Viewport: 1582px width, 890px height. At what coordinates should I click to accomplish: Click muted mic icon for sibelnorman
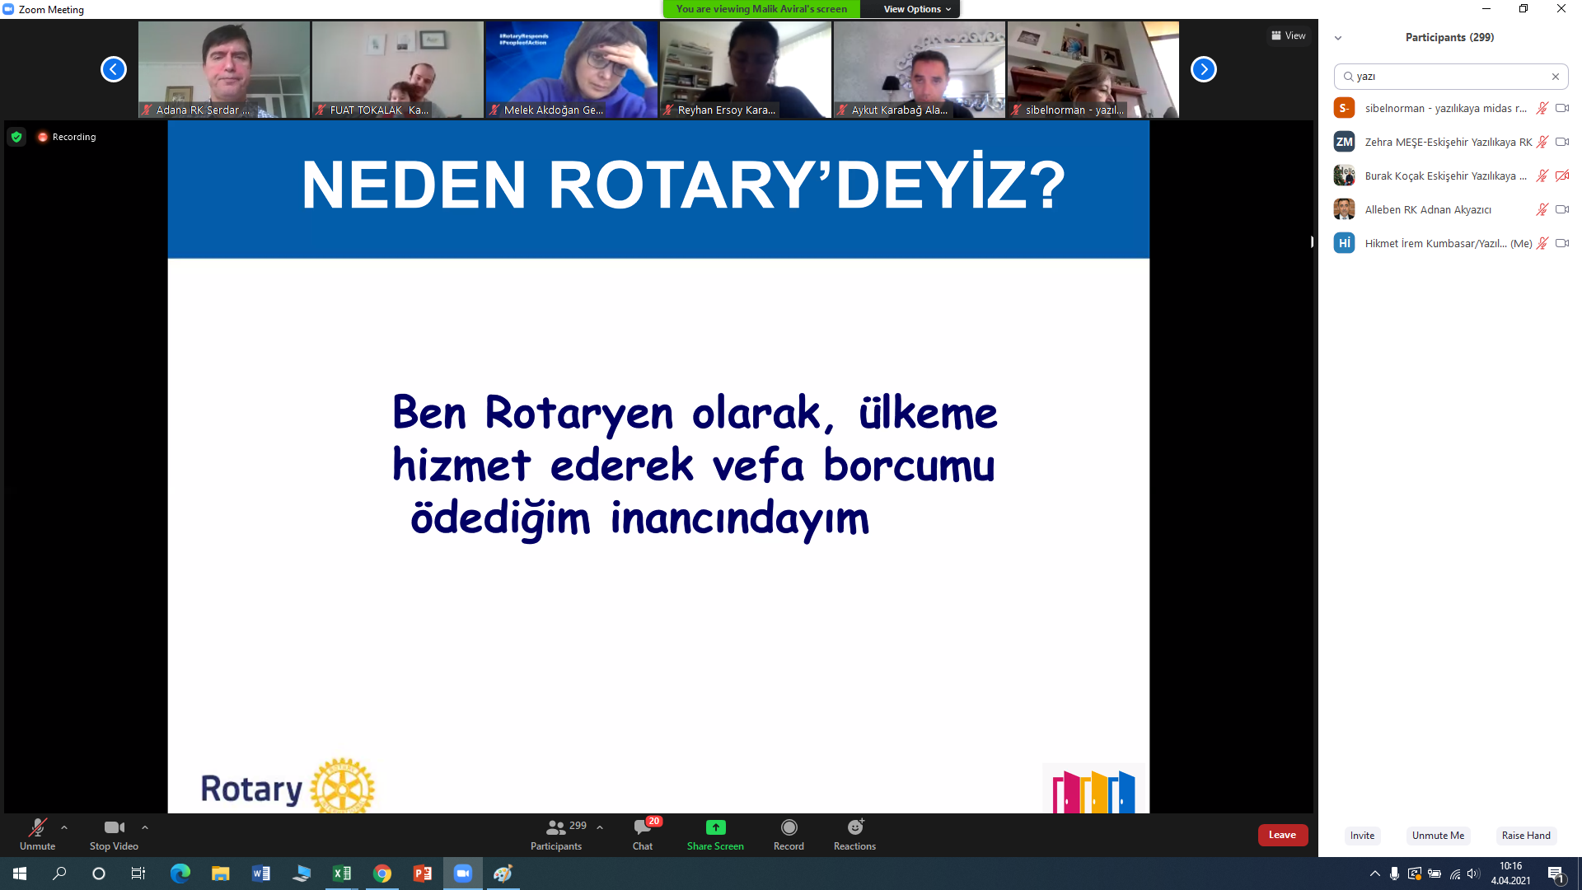pos(1542,108)
